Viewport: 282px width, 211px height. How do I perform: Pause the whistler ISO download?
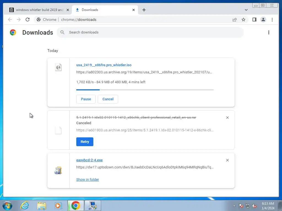pos(86,99)
